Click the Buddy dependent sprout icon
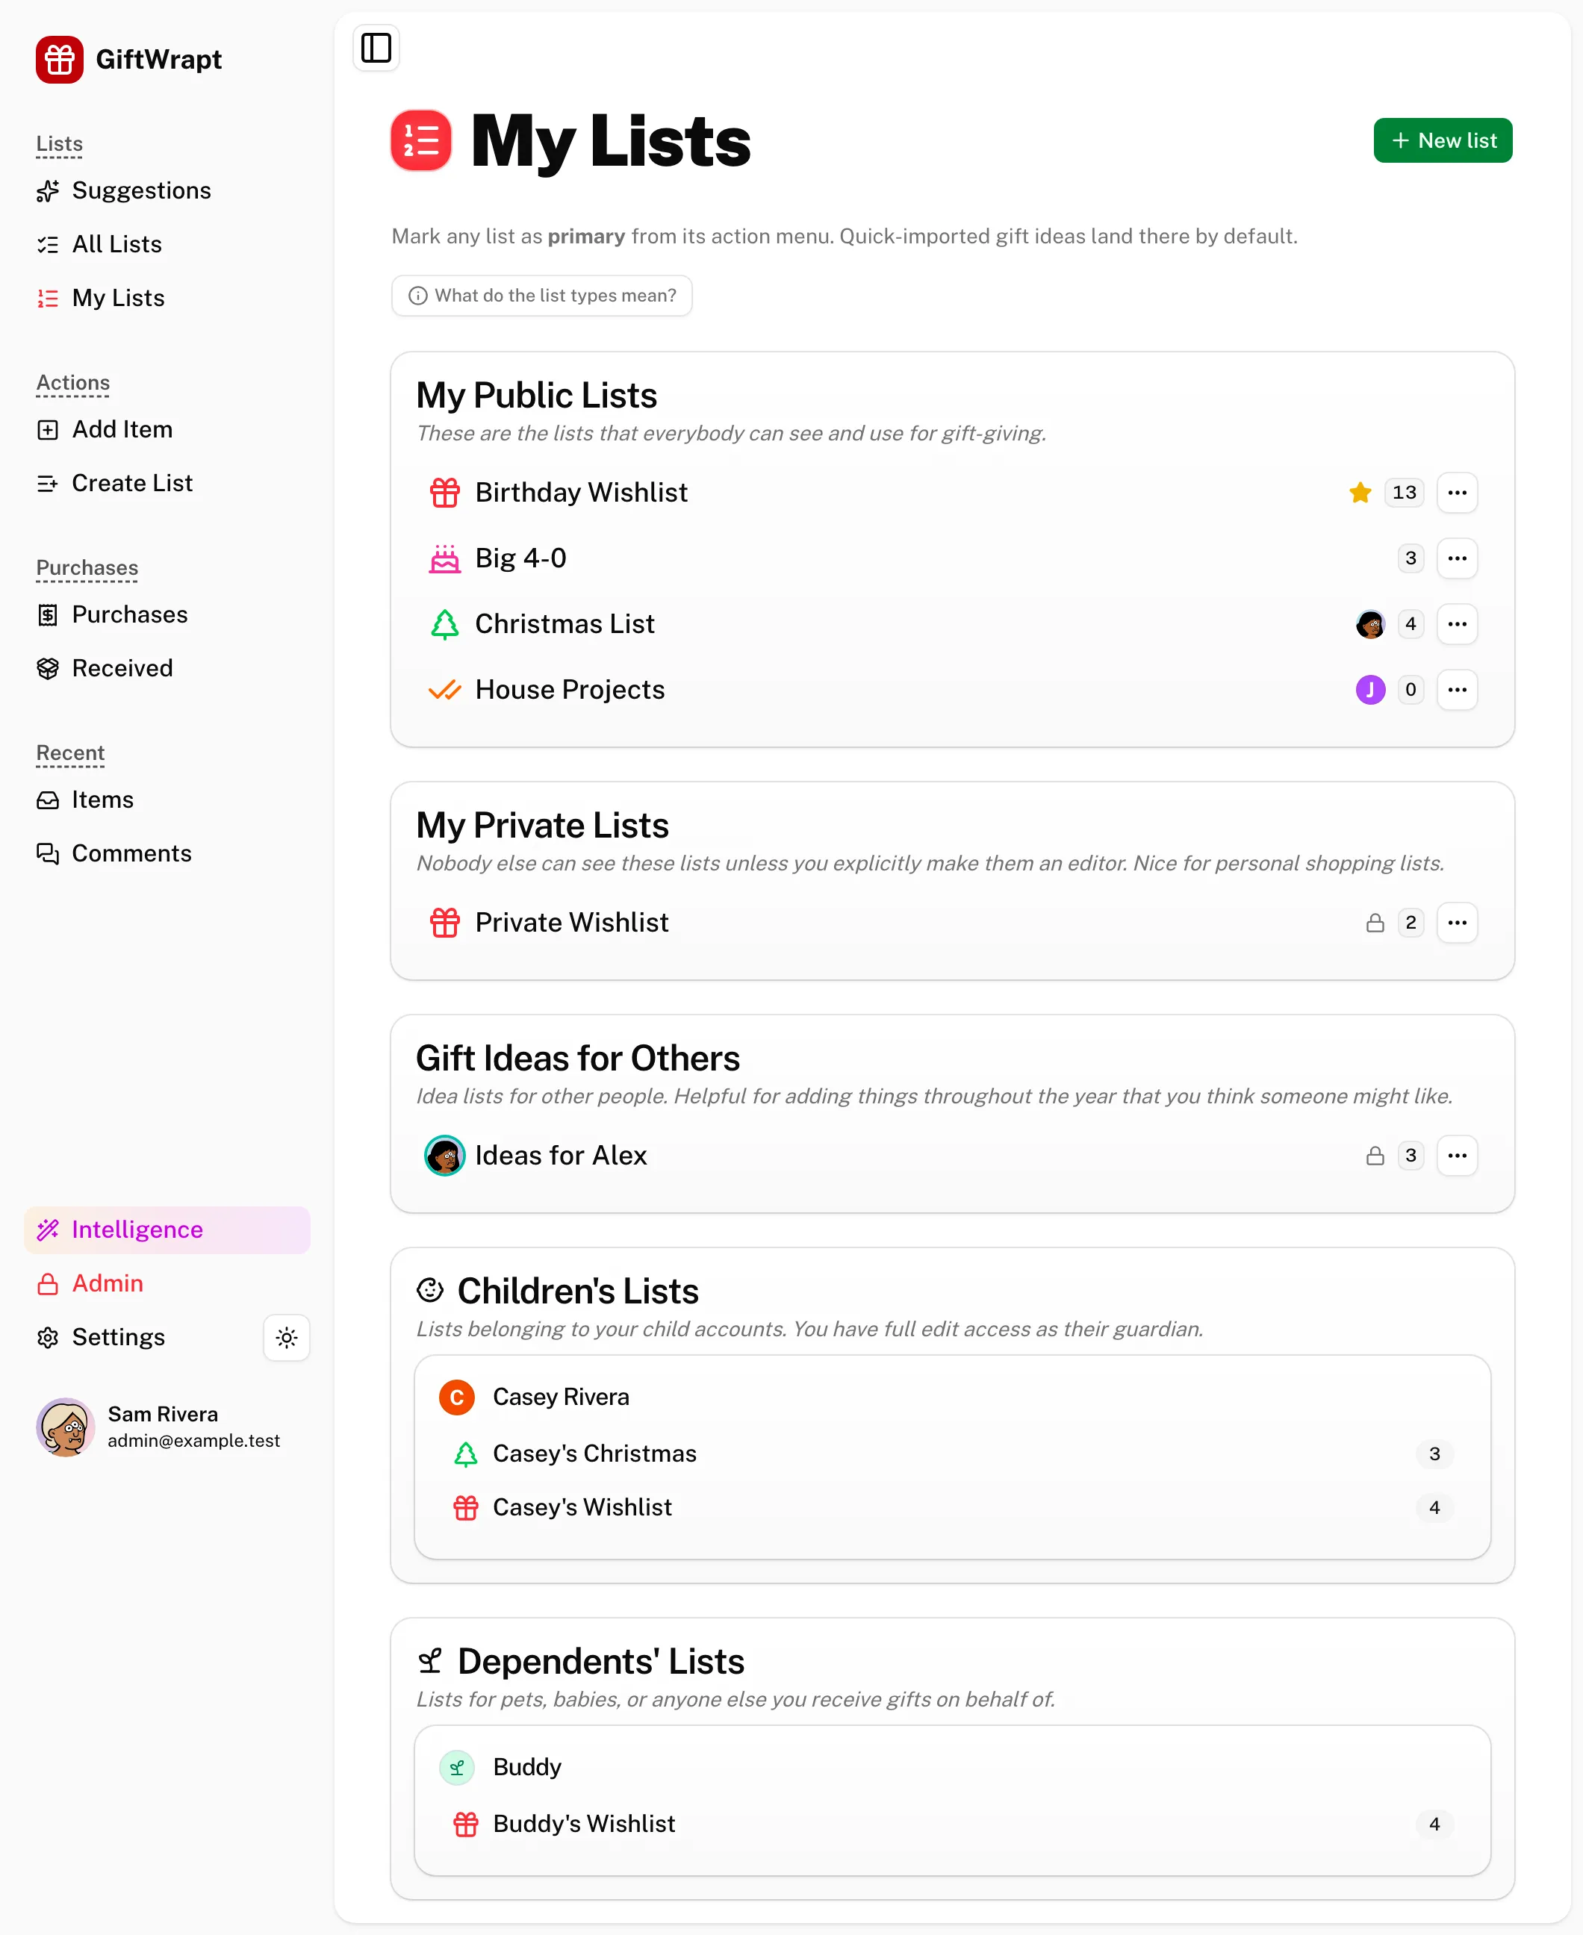This screenshot has height=1935, width=1583. point(457,1766)
